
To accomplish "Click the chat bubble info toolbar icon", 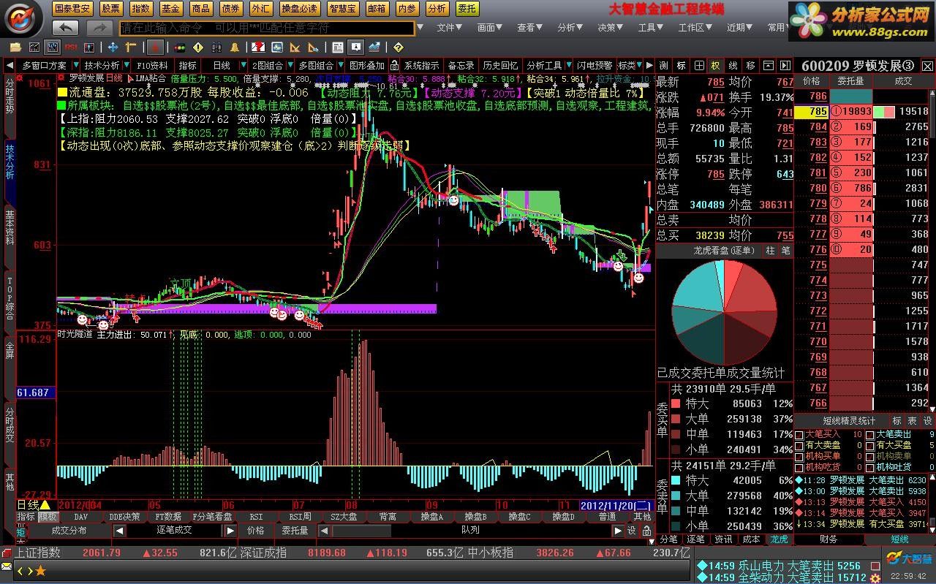I will click(x=356, y=48).
